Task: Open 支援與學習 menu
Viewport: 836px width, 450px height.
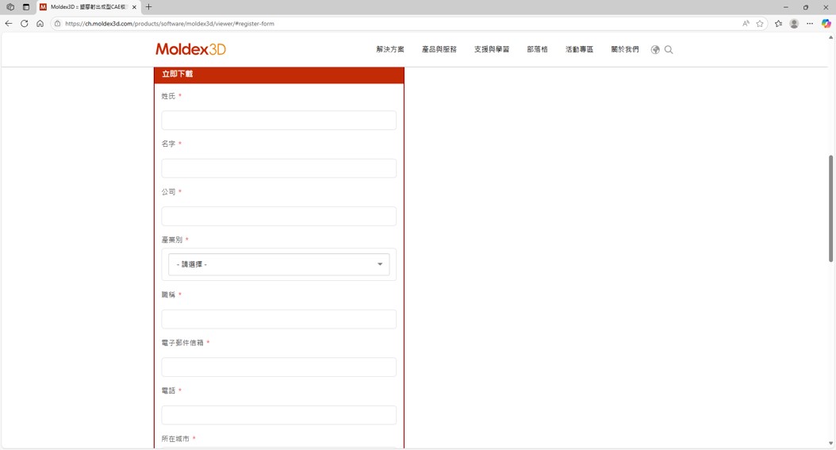Action: 492,49
